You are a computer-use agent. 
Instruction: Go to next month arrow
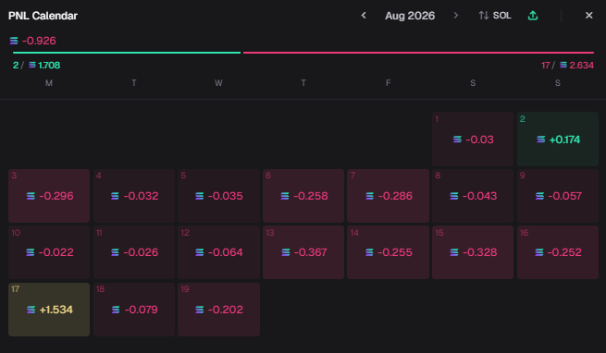point(456,16)
